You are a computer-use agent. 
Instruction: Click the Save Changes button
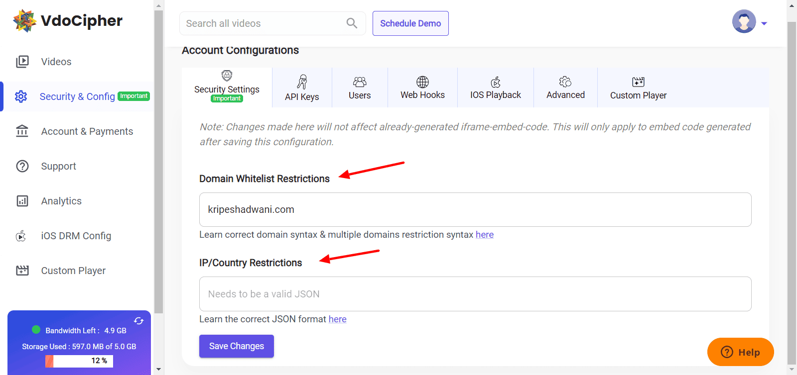pos(237,346)
